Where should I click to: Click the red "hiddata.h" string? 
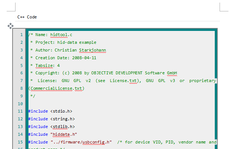pos(62,134)
